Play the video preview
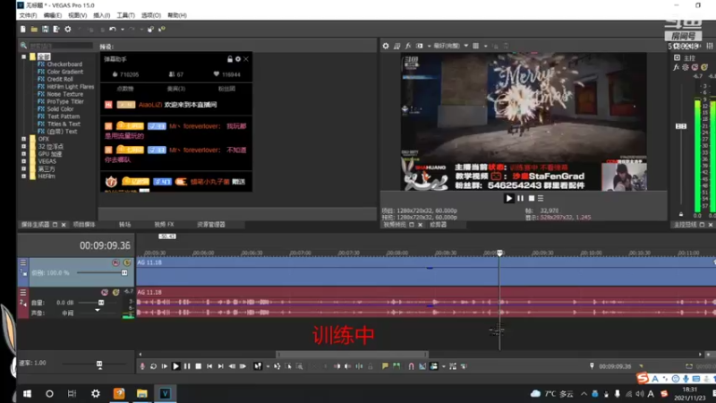716x403 pixels. pos(508,198)
